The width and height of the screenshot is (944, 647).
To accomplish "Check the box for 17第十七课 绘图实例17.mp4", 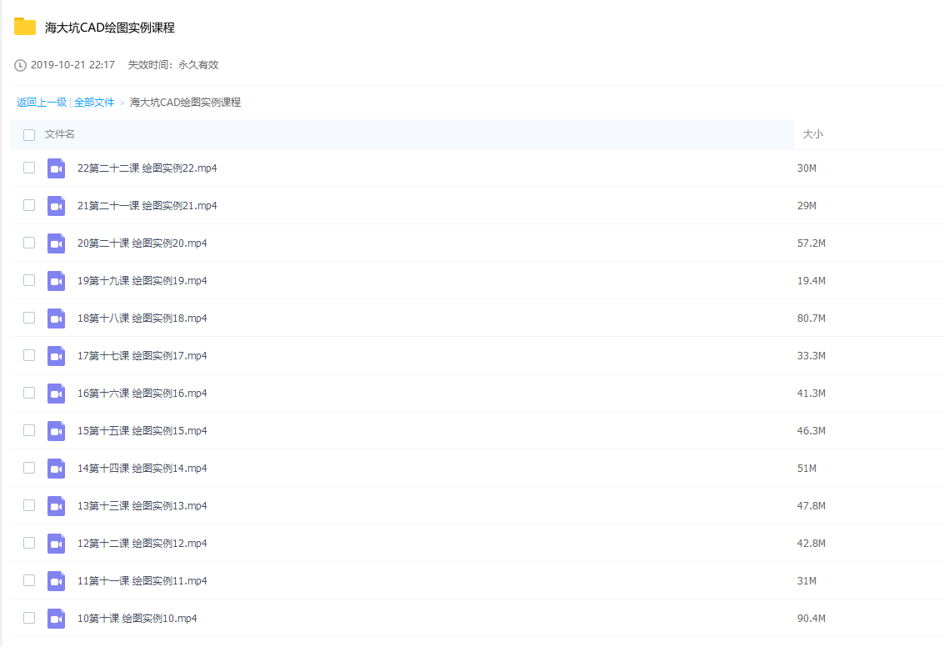I will pos(29,355).
